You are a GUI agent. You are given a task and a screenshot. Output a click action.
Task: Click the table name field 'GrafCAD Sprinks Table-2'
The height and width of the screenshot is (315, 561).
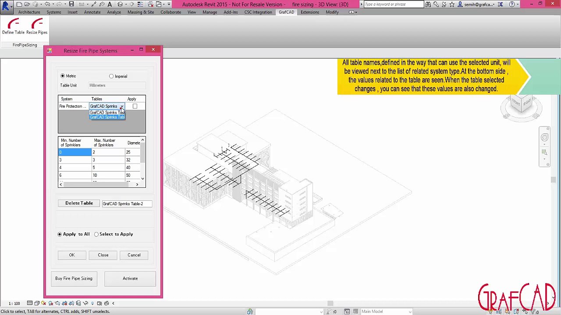coord(127,204)
